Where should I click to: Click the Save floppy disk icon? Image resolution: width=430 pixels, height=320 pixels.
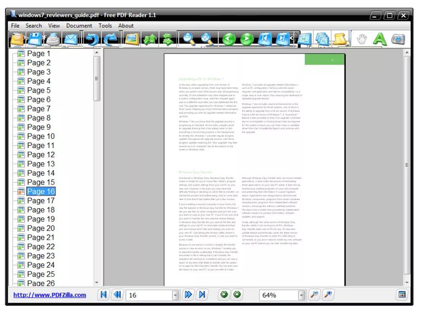pyautogui.click(x=35, y=39)
